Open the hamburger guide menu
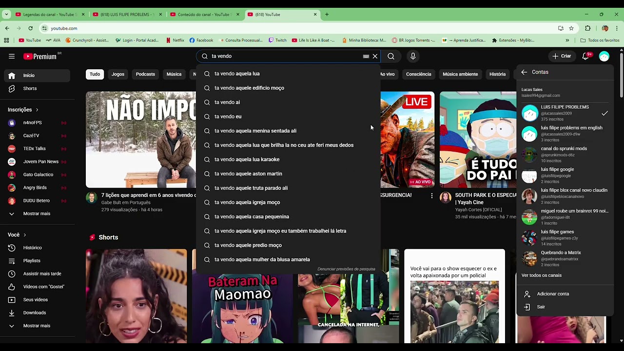This screenshot has width=624, height=351. coord(12,56)
